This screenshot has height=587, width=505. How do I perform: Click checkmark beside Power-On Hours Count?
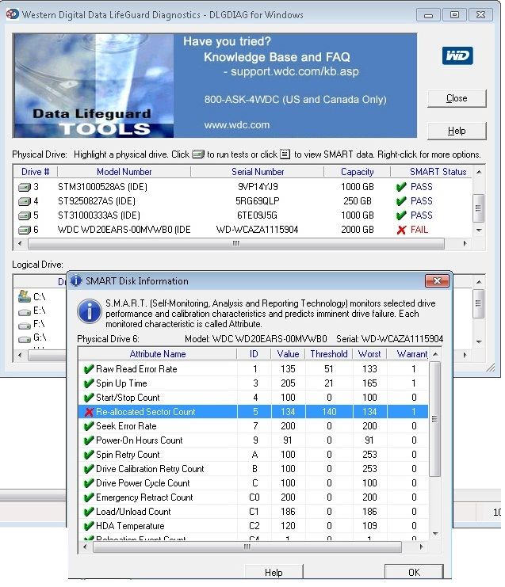(x=89, y=440)
